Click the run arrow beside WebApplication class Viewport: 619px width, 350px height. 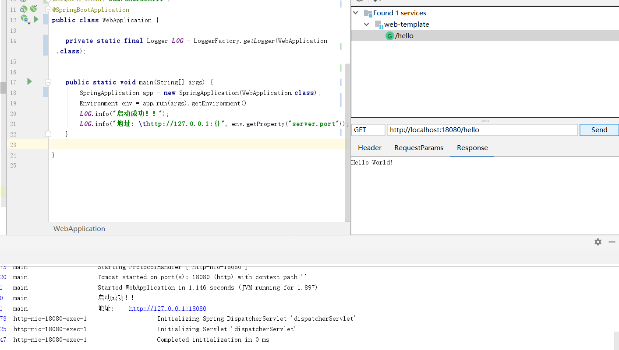pyautogui.click(x=36, y=19)
